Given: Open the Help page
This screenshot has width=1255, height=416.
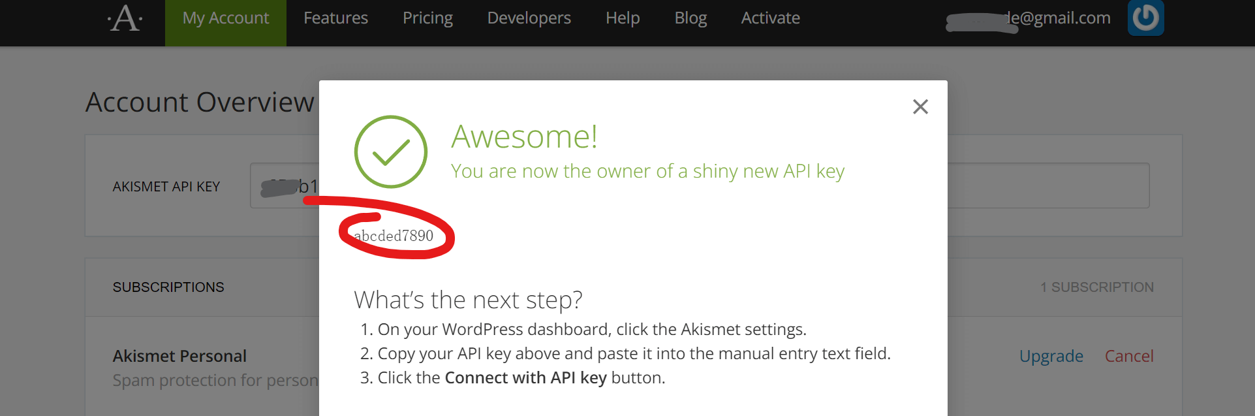Looking at the screenshot, I should point(622,18).
